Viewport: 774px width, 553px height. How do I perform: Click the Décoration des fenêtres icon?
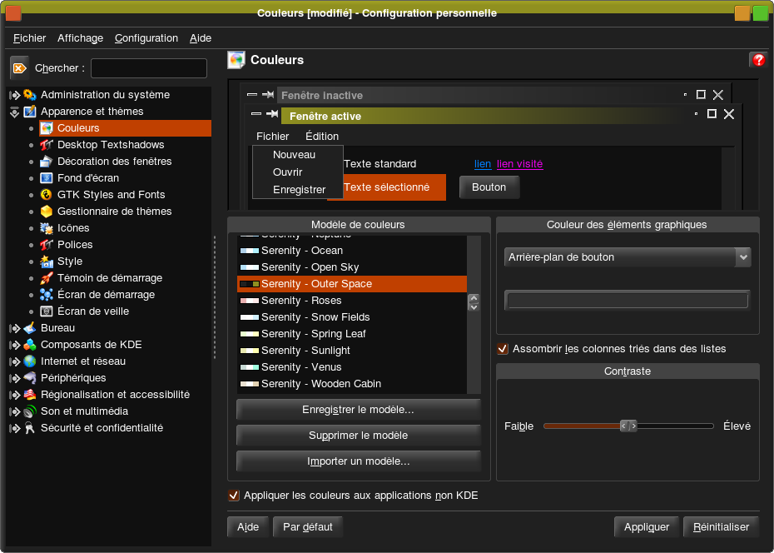(47, 162)
